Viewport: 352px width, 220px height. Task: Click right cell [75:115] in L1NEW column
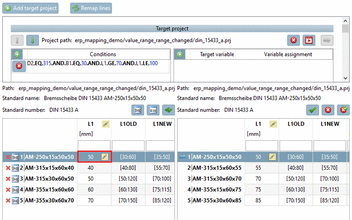pos(329,190)
